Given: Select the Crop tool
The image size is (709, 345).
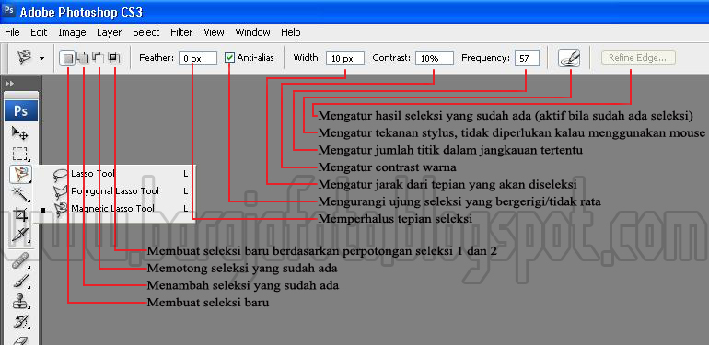Looking at the screenshot, I should pyautogui.click(x=20, y=214).
